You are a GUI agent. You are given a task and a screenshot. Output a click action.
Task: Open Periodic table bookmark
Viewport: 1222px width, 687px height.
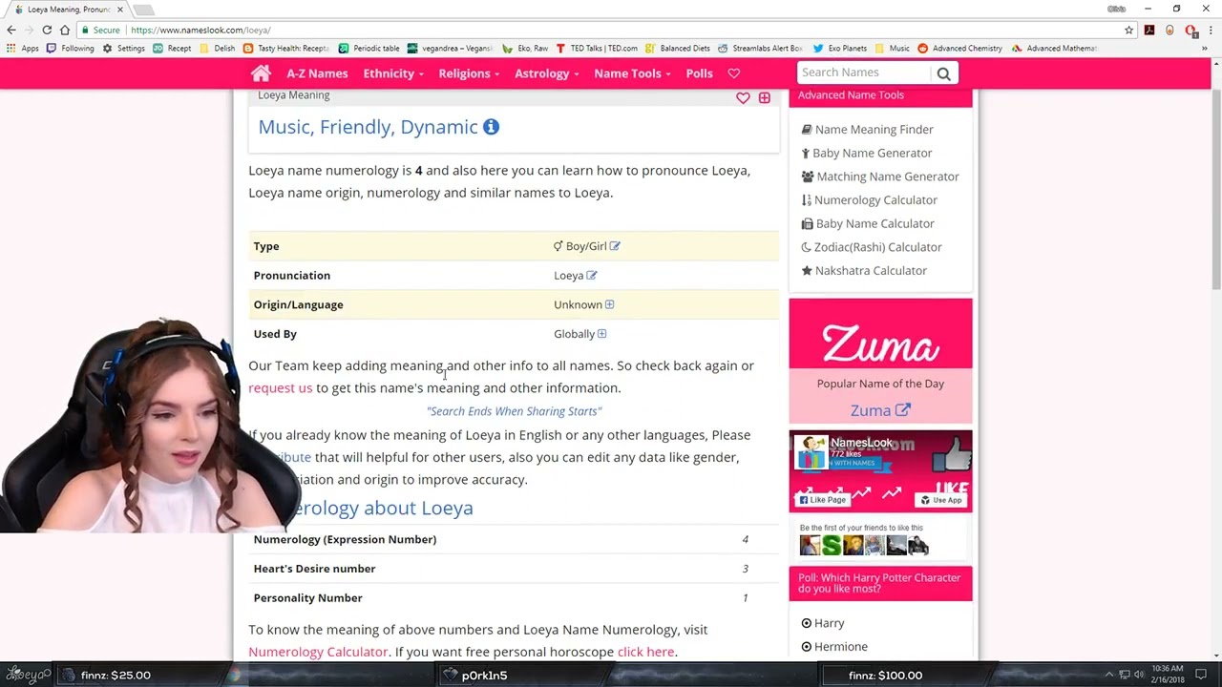click(x=369, y=48)
